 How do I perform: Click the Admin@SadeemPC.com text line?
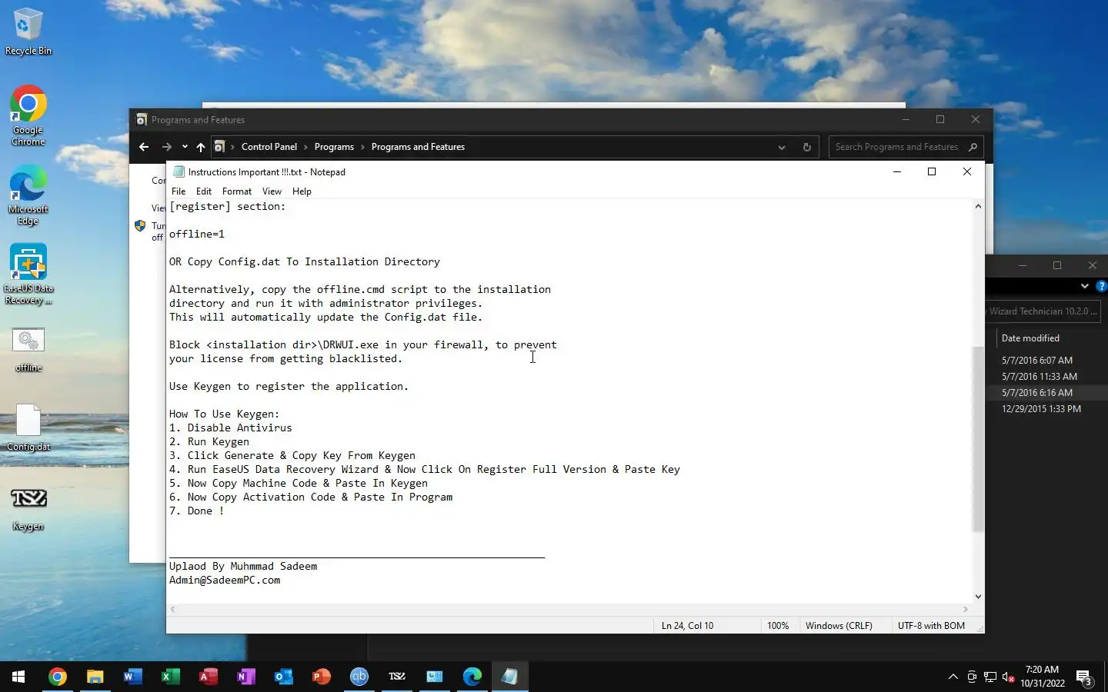pyautogui.click(x=225, y=580)
